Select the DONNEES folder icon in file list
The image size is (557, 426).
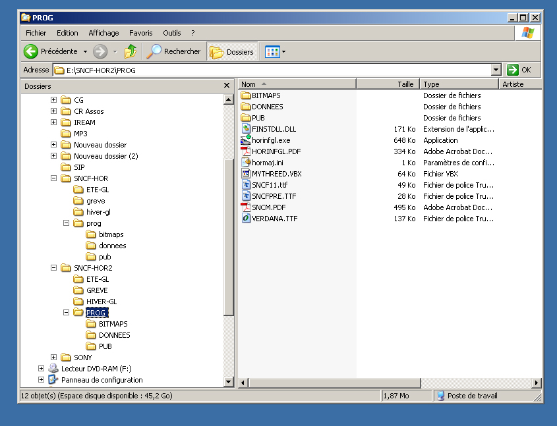click(x=246, y=107)
